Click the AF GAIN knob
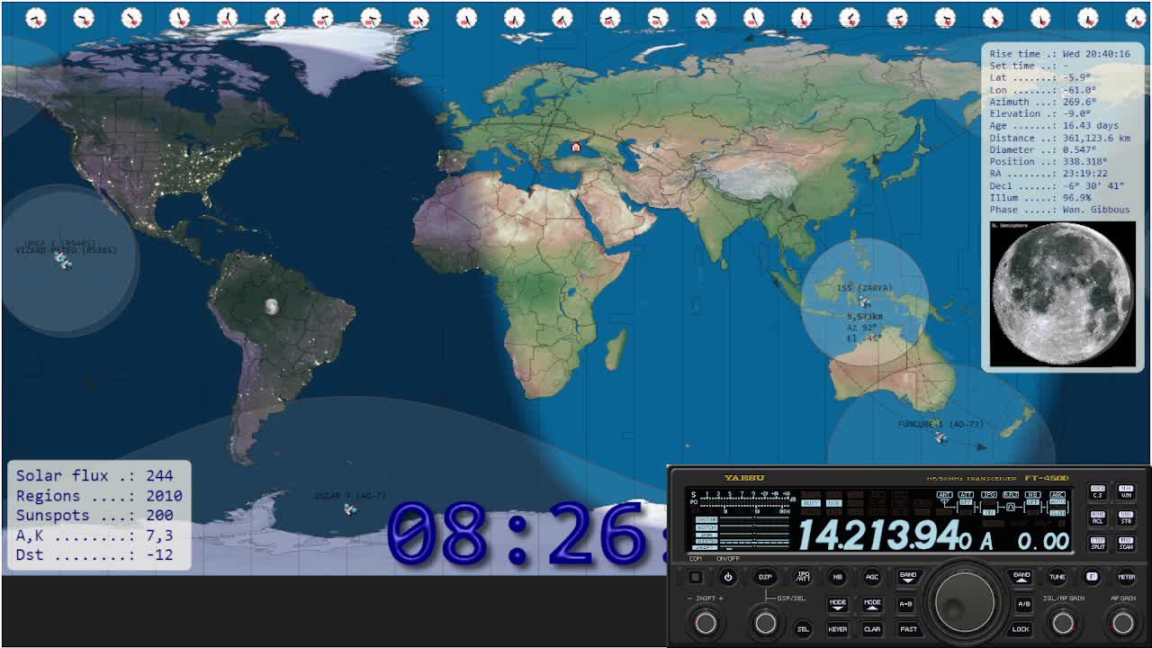The height and width of the screenshot is (648, 1152). pos(1122,622)
